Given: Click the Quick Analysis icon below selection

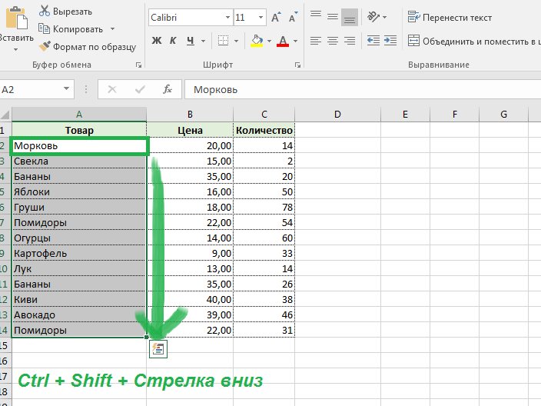Looking at the screenshot, I should [x=158, y=349].
